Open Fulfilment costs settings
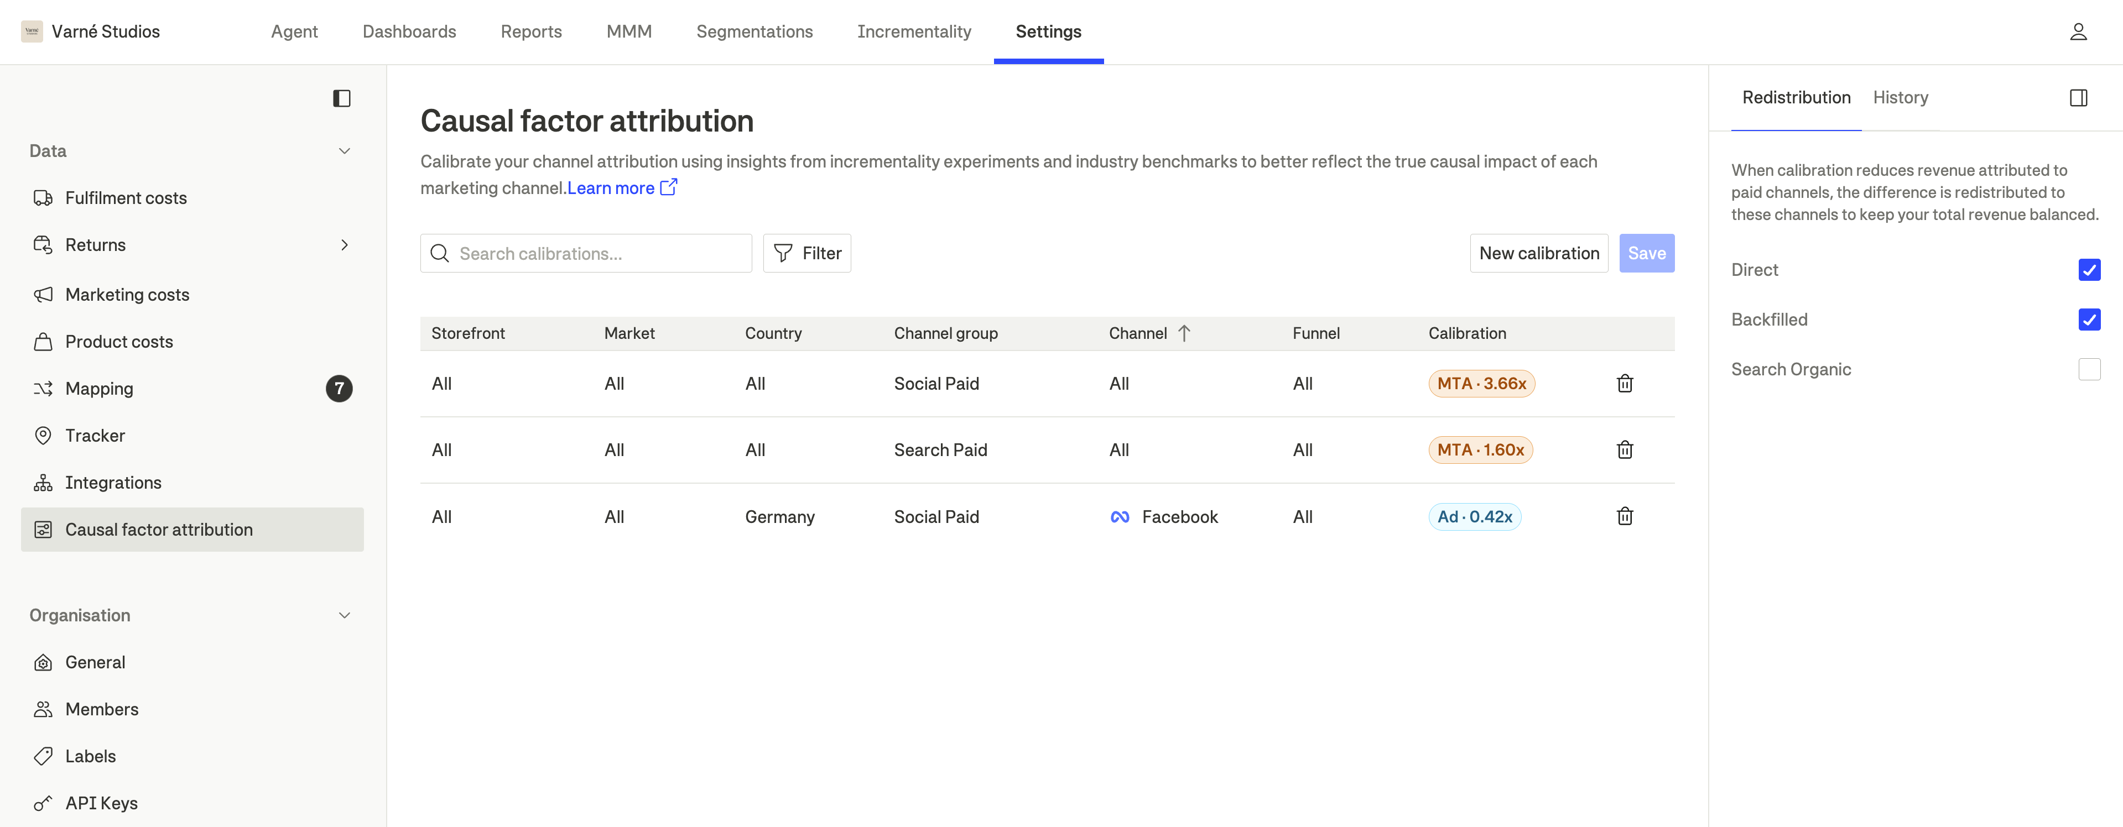 [x=43, y=198]
